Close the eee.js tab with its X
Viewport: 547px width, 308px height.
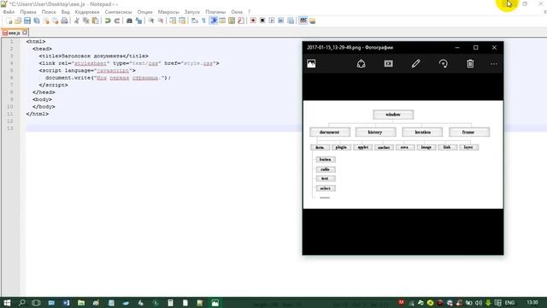[x=25, y=33]
